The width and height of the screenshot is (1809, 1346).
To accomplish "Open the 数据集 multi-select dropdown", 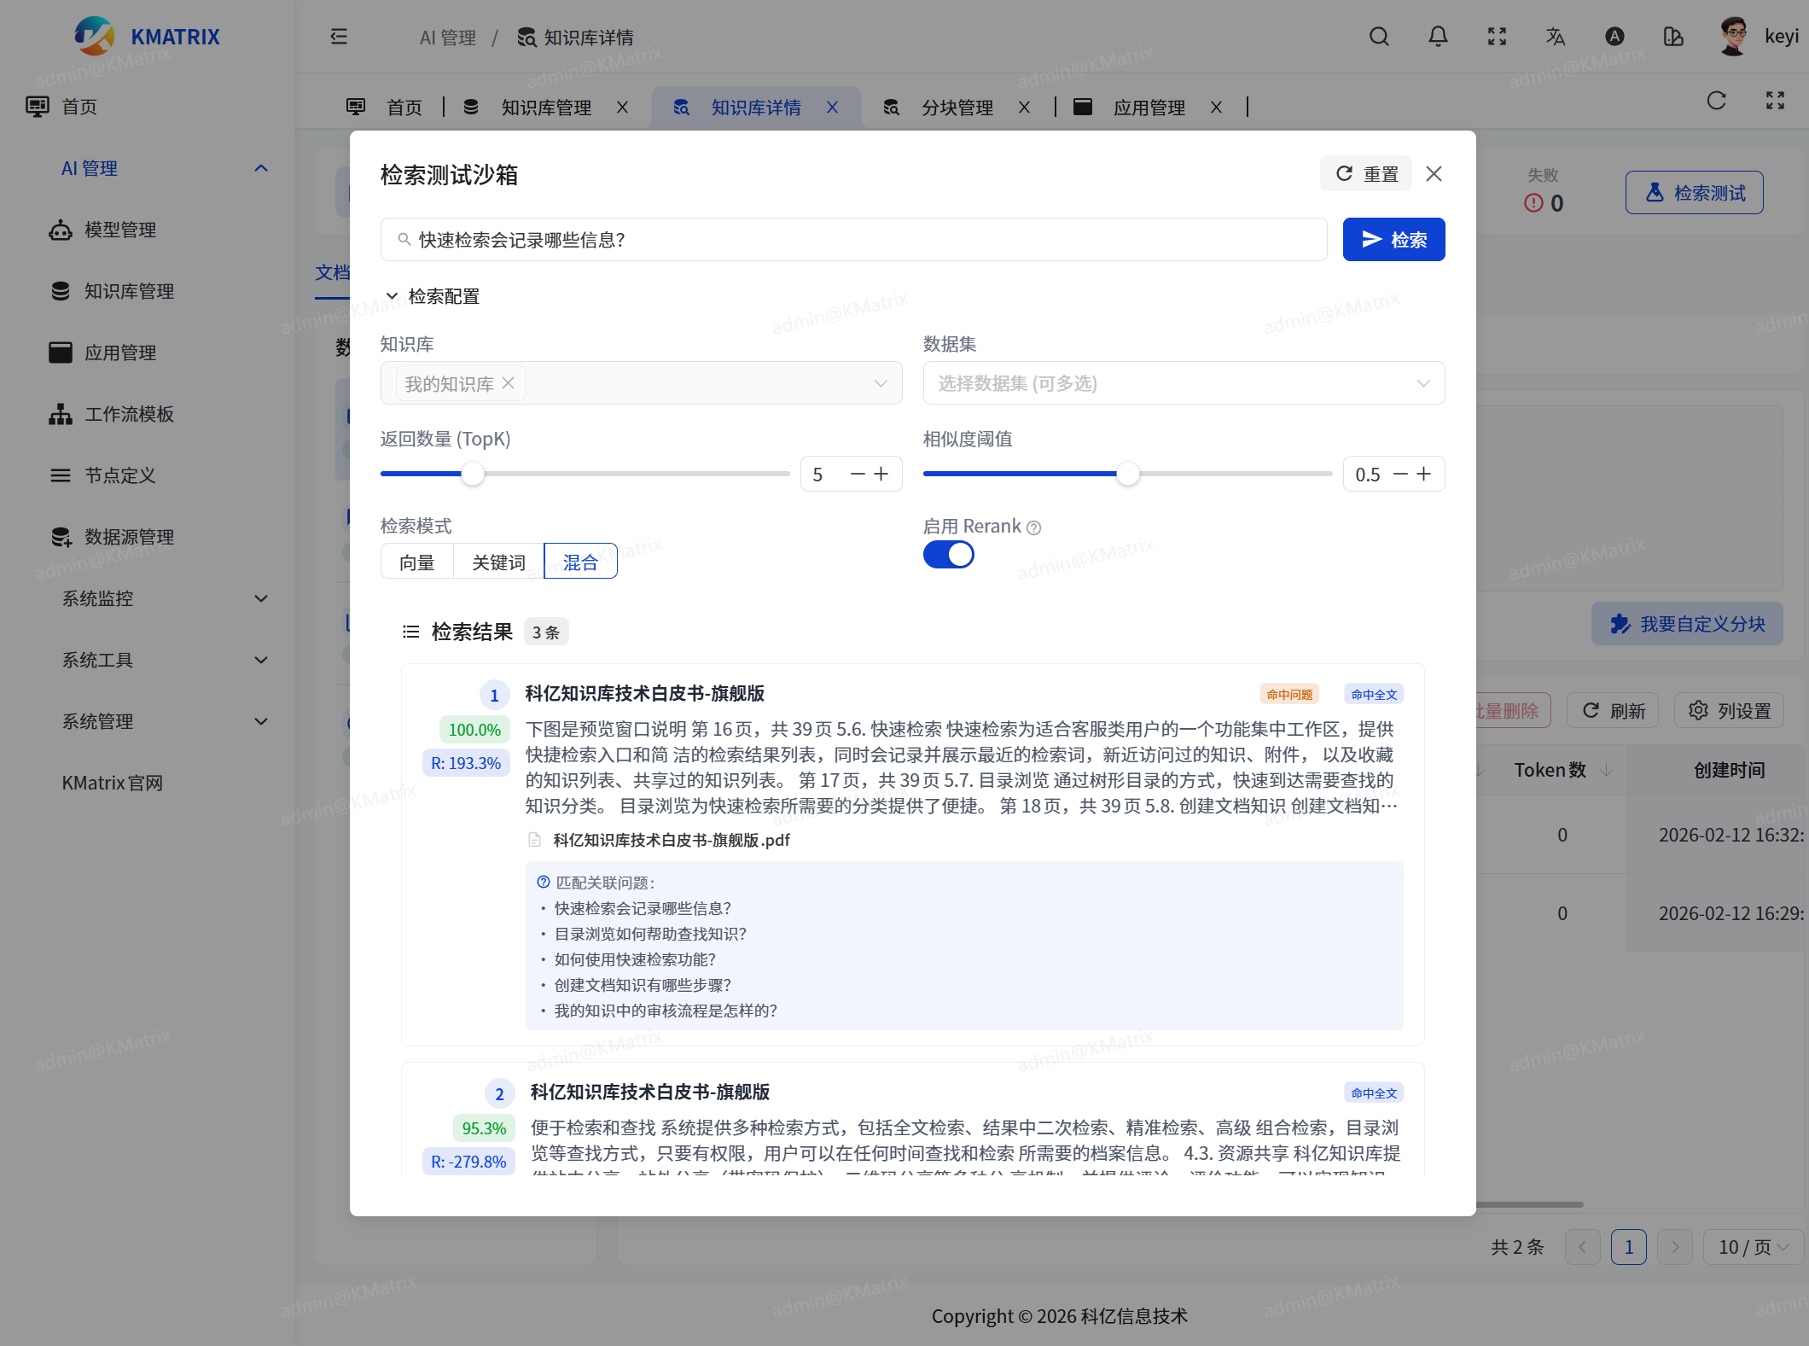I will click(1183, 383).
